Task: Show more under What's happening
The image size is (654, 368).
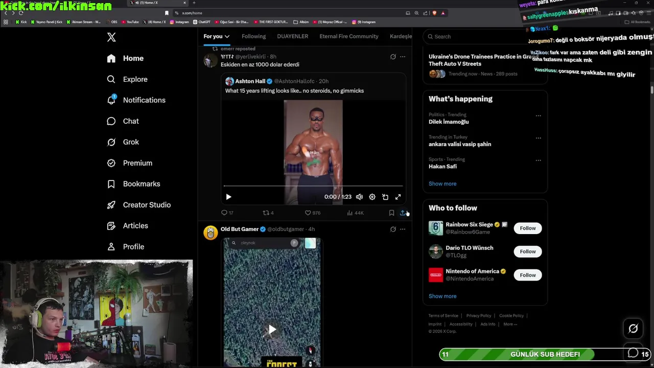Action: click(x=442, y=184)
